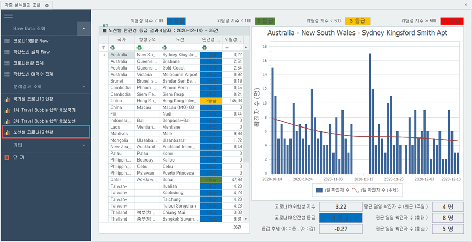The width and height of the screenshot is (472, 242).
Task: Click the 코로나19발생 Raw grid icon
Action: point(7,41)
